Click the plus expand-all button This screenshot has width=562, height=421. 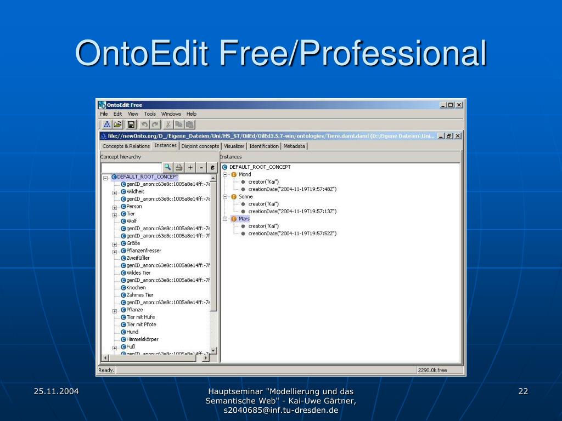[190, 167]
